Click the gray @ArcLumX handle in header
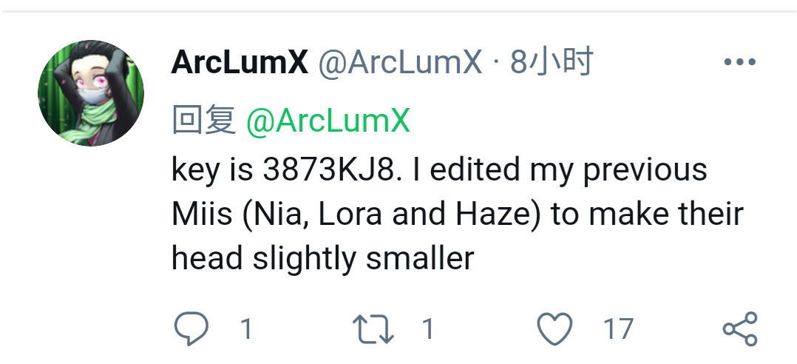The height and width of the screenshot is (364, 797). click(x=400, y=64)
